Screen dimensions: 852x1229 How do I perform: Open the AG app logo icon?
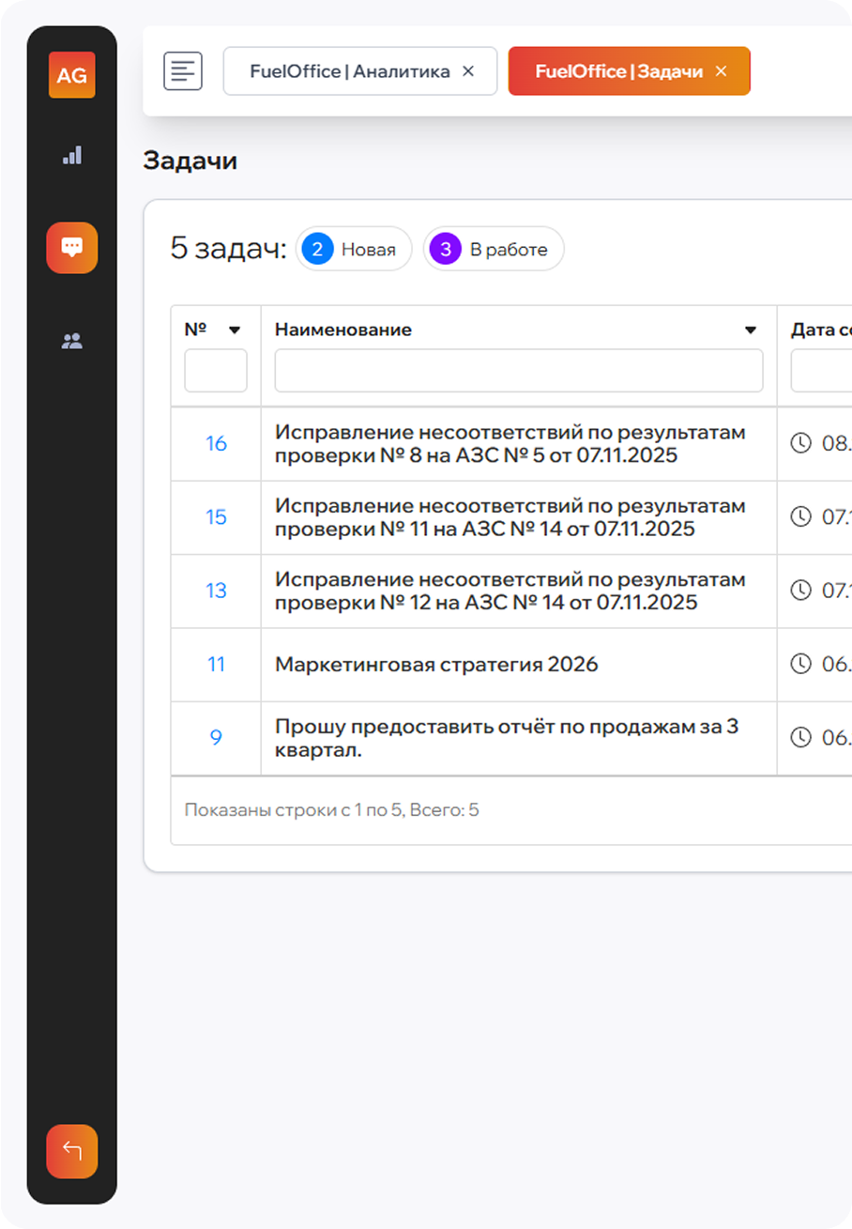pos(71,75)
